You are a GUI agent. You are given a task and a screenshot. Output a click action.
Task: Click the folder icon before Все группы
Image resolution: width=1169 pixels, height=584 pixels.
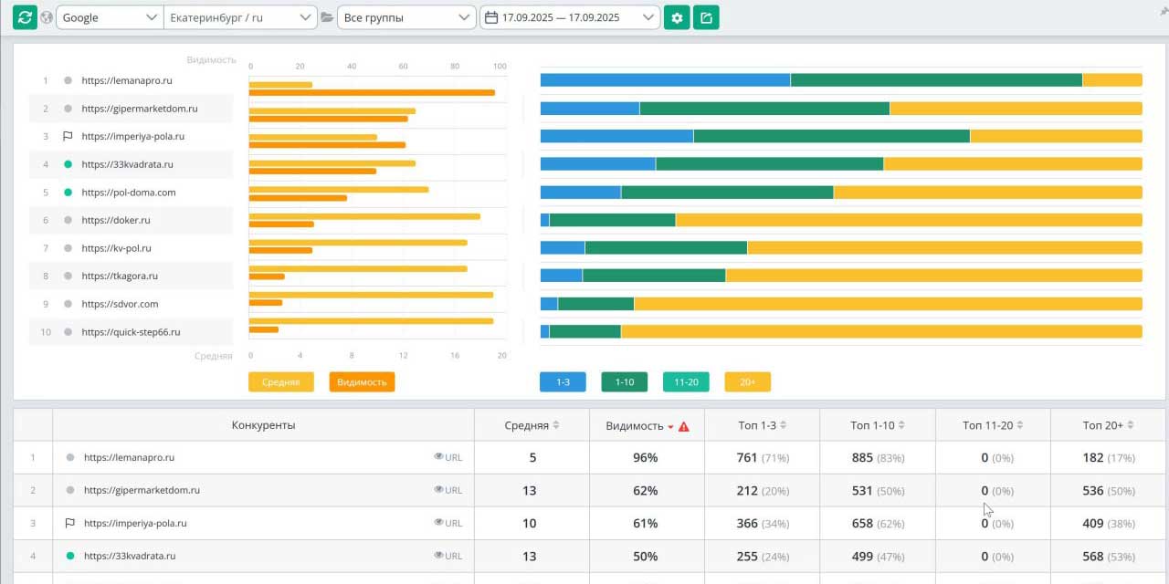coord(327,17)
